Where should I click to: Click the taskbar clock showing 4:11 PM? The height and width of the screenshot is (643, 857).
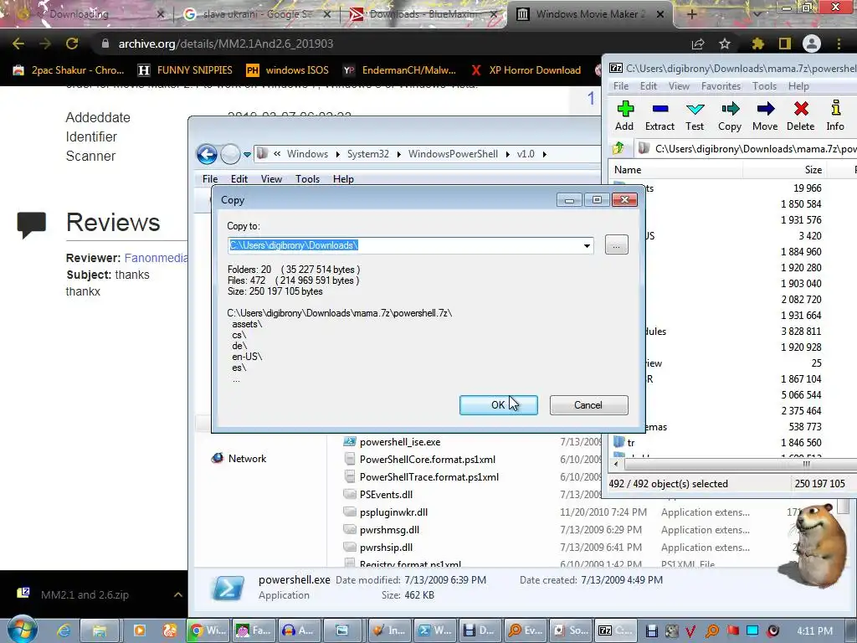pos(814,630)
